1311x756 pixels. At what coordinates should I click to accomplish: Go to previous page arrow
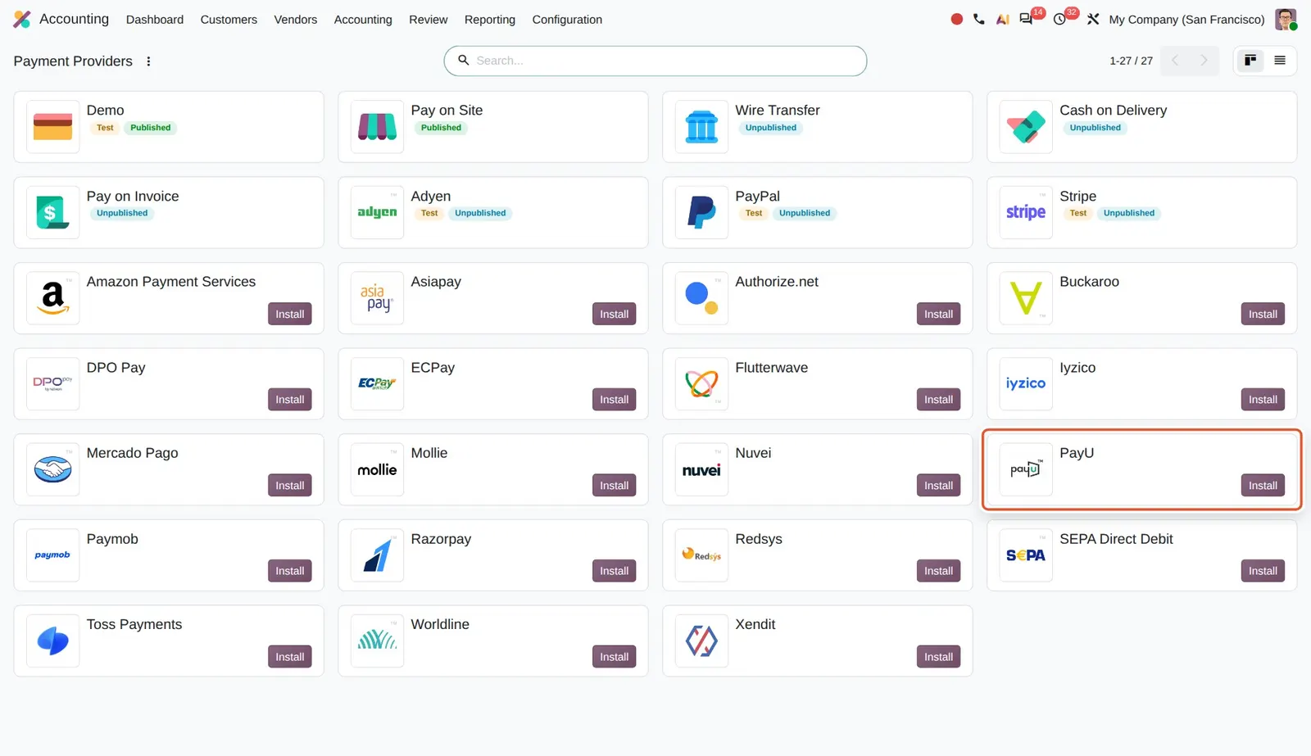(x=1175, y=61)
